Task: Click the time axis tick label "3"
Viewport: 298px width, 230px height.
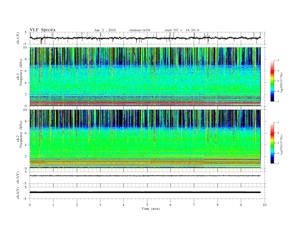Action: pyautogui.click(x=100, y=205)
